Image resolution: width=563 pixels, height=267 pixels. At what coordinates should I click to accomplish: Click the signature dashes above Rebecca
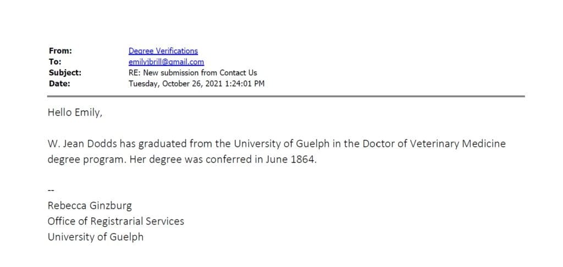(x=50, y=190)
